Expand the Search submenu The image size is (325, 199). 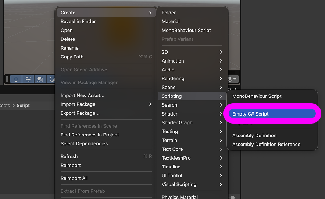click(192, 105)
